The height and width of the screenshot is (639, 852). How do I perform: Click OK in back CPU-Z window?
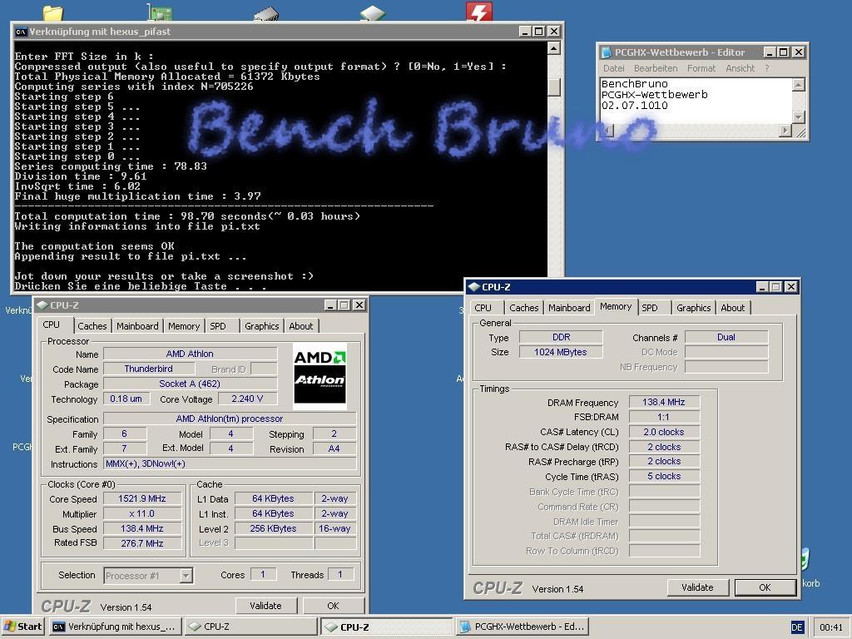333,606
